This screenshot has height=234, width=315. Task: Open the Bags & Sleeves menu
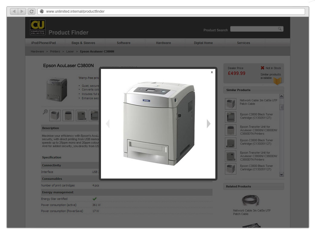point(83,43)
